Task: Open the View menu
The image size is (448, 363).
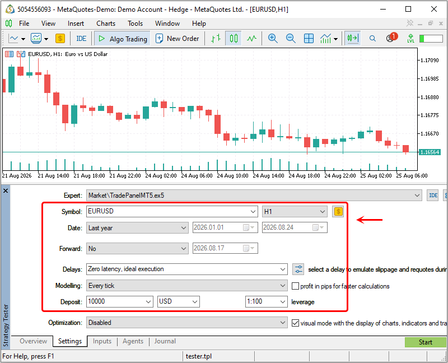Action: coord(48,24)
